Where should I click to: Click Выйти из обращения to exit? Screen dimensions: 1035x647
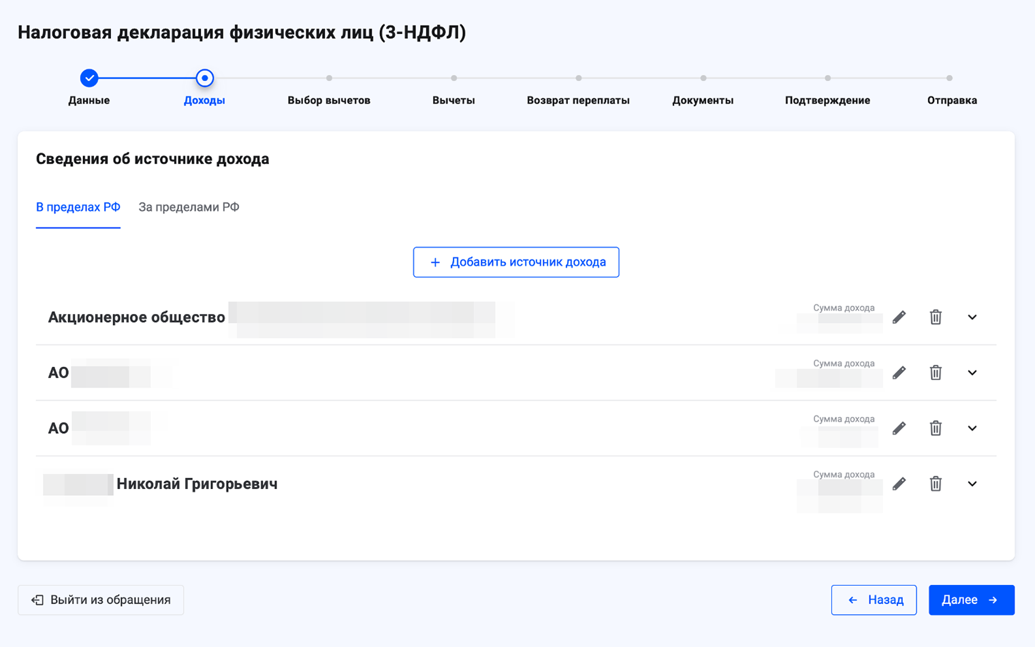click(101, 600)
